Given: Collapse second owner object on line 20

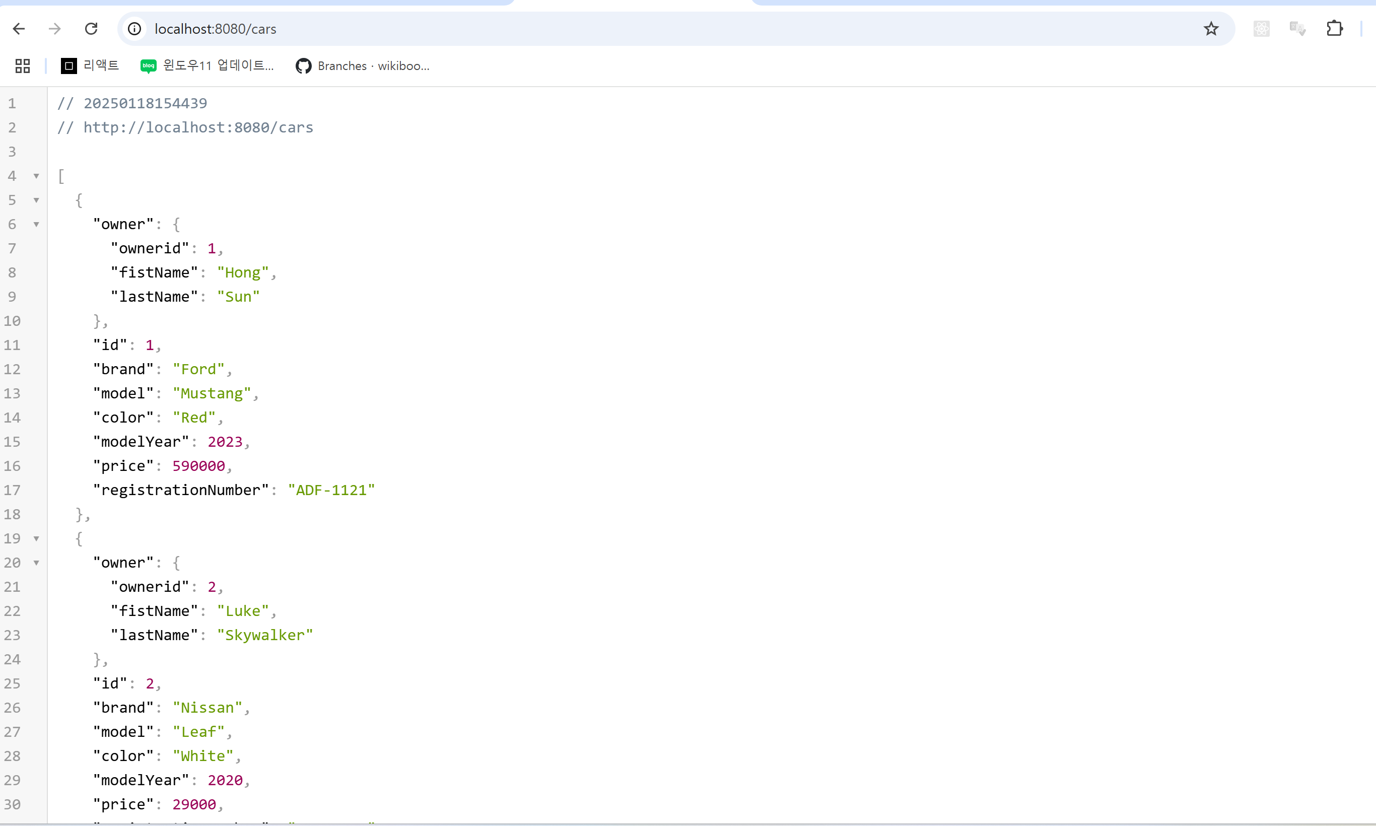Looking at the screenshot, I should point(36,563).
